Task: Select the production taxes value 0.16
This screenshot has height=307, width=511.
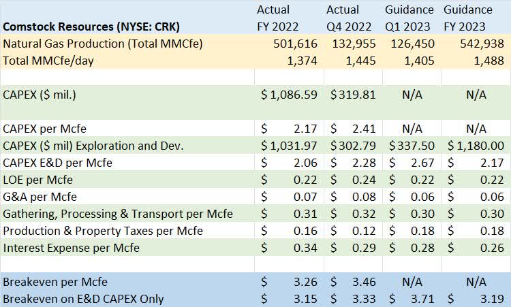Action: 305,231
